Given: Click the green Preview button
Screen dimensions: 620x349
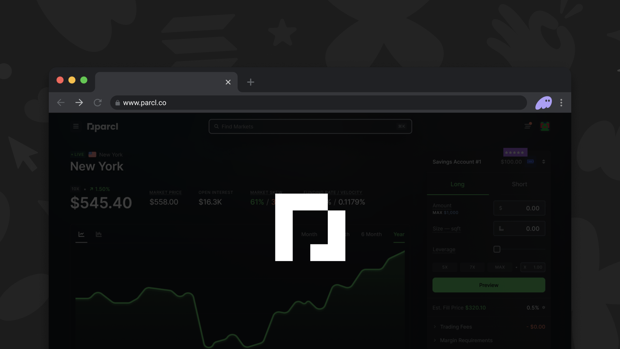Looking at the screenshot, I should pos(489,285).
